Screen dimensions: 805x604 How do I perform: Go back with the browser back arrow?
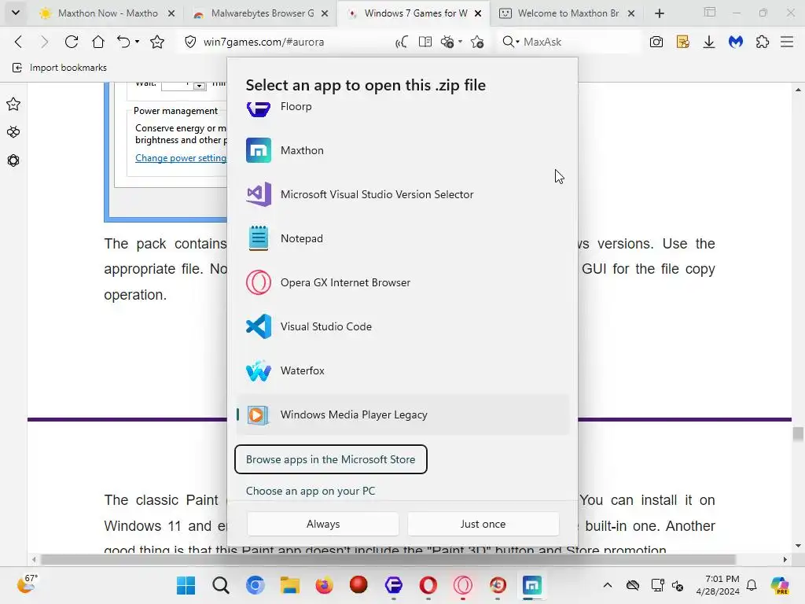(19, 42)
